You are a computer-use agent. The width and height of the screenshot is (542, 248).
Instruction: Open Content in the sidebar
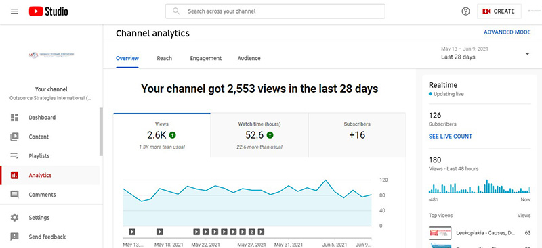pos(49,137)
